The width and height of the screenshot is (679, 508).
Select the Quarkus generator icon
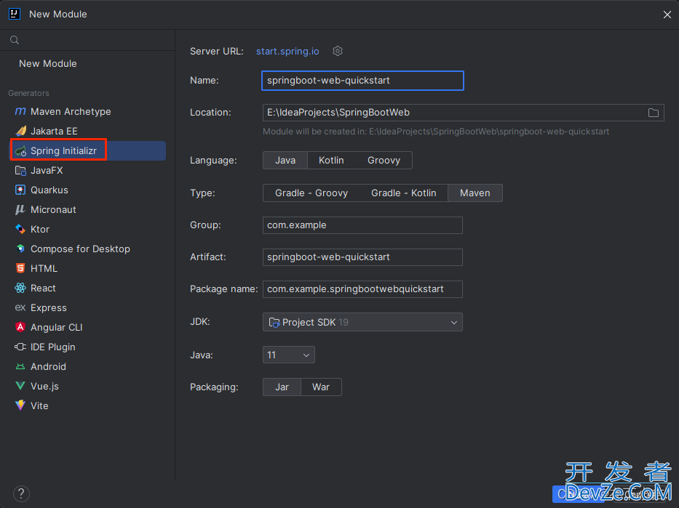pyautogui.click(x=20, y=190)
